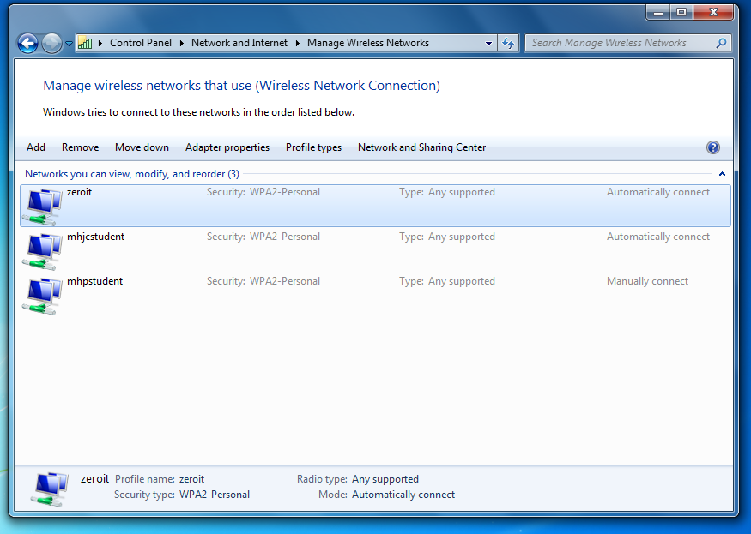This screenshot has width=751, height=534.
Task: Collapse the networks group chevron
Action: [722, 174]
